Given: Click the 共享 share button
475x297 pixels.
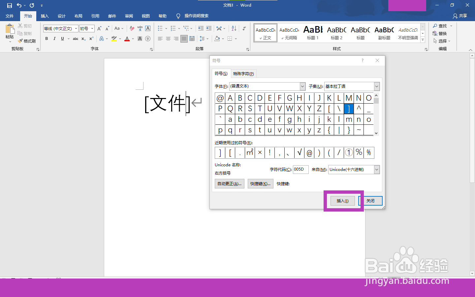Looking at the screenshot, I should pyautogui.click(x=460, y=16).
